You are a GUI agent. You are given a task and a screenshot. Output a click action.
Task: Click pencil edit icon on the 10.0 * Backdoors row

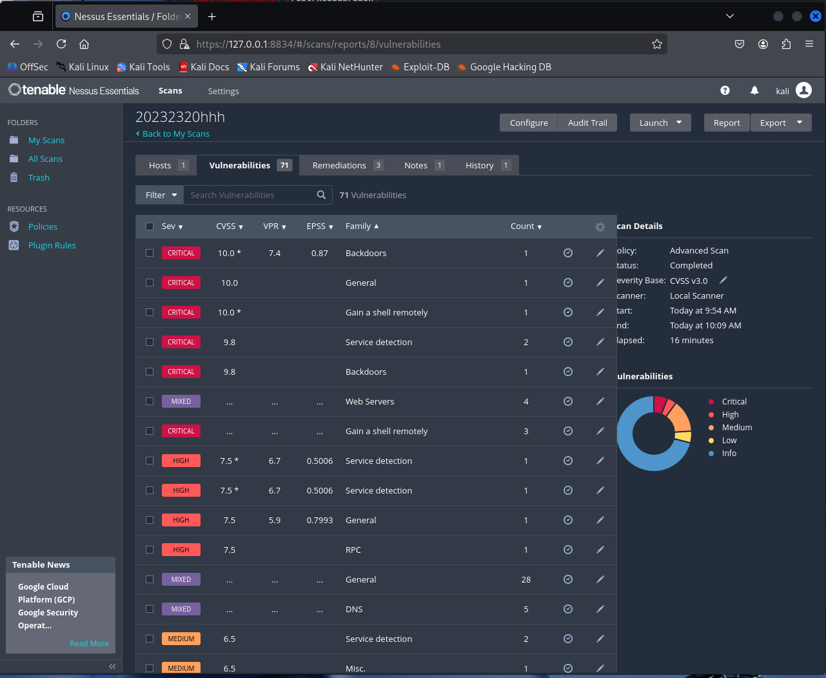600,253
